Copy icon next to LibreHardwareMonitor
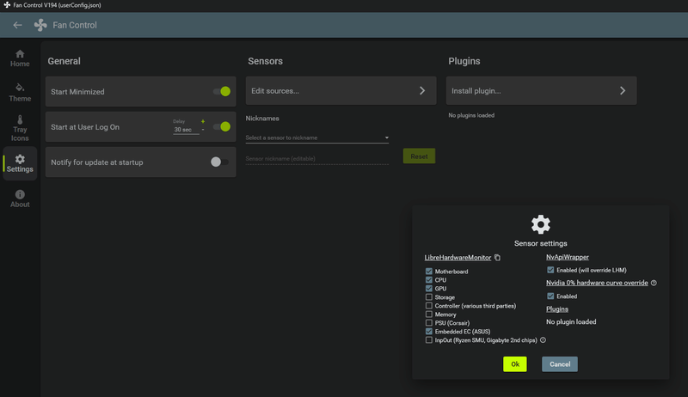This screenshot has width=688, height=397. tap(498, 258)
